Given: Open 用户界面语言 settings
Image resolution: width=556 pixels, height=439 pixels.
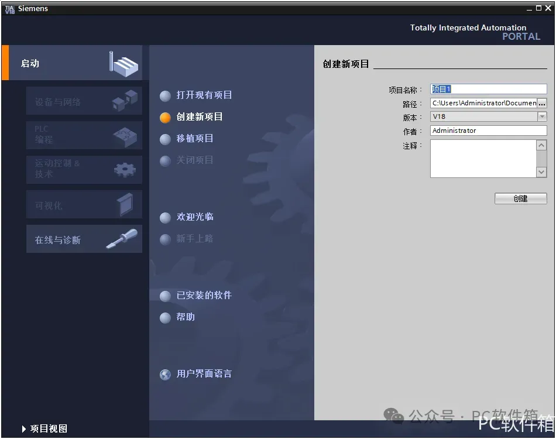Looking at the screenshot, I should pyautogui.click(x=204, y=373).
